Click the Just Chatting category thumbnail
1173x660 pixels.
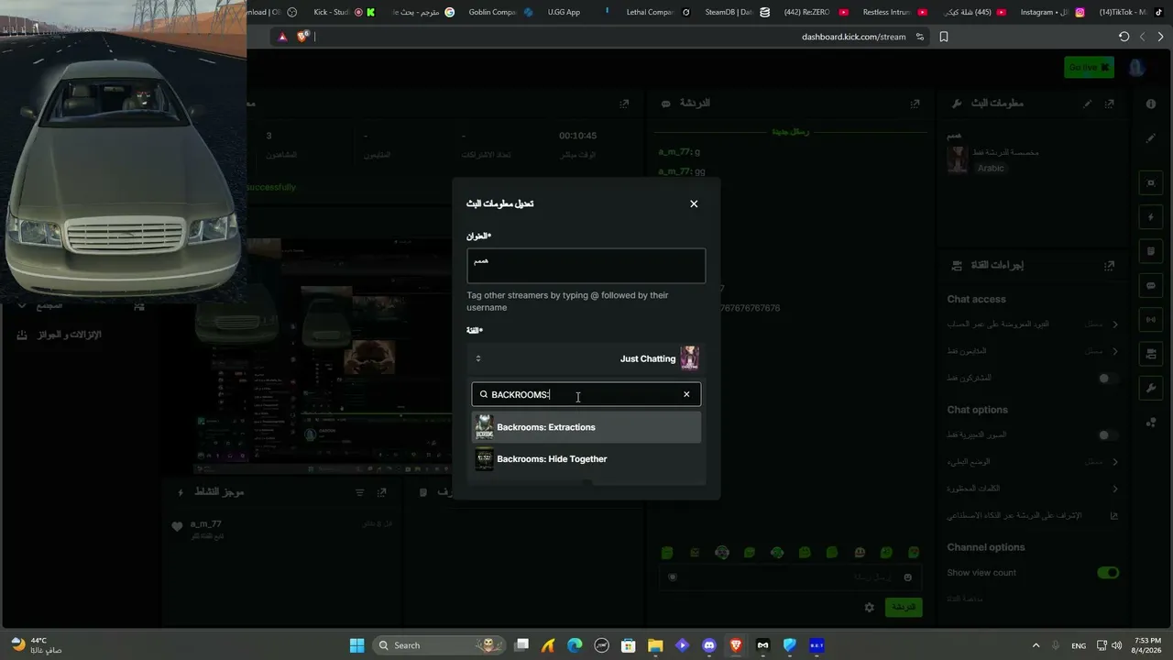tap(690, 358)
